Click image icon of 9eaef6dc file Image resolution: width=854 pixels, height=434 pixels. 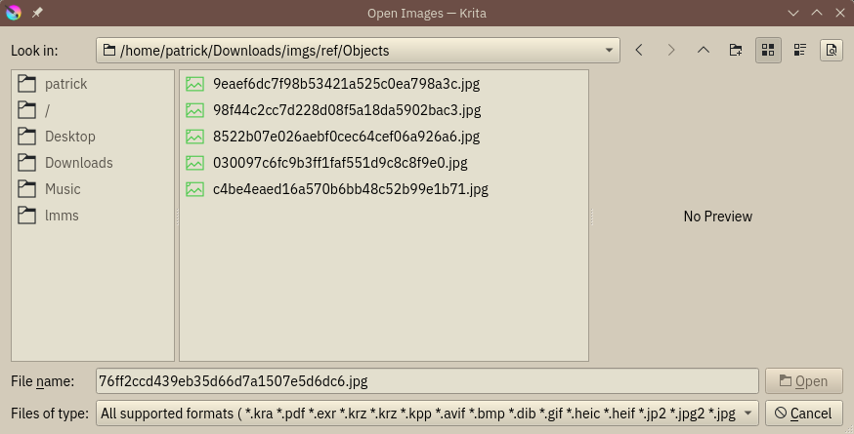click(195, 84)
